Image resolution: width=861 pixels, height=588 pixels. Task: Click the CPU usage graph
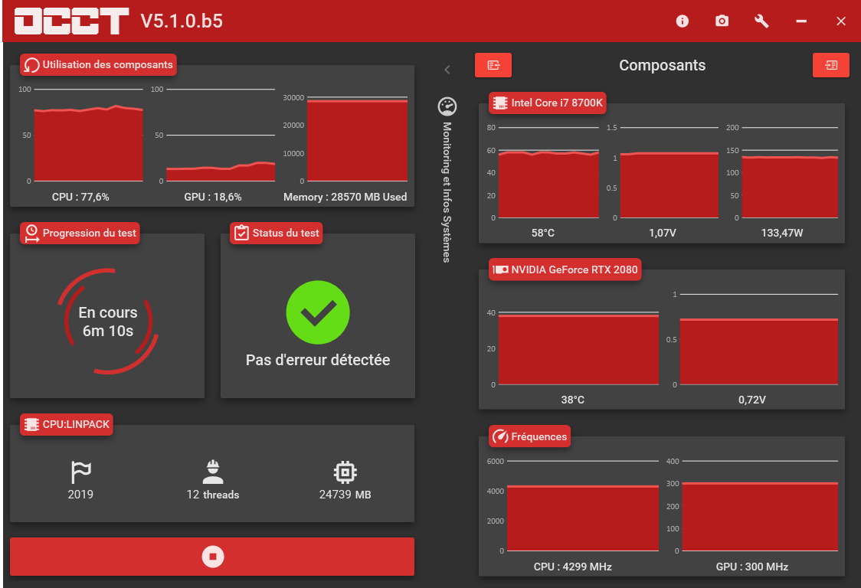click(x=88, y=135)
